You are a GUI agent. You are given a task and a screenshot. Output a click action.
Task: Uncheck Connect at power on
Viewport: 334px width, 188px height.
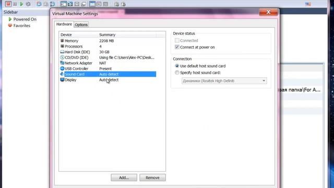point(177,47)
